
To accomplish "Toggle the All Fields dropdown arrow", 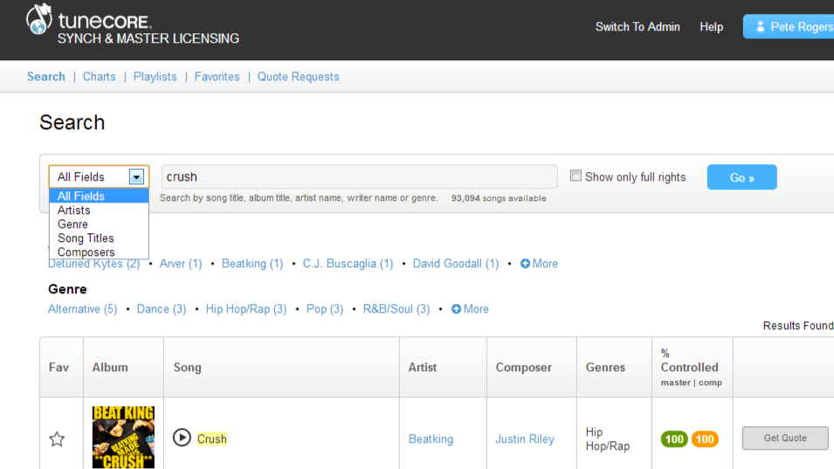I will (136, 177).
